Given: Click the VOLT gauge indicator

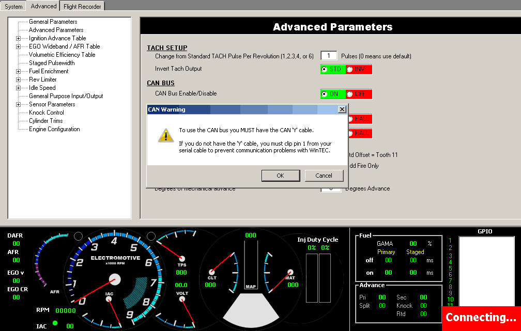Looking at the screenshot, I should coord(181,299).
